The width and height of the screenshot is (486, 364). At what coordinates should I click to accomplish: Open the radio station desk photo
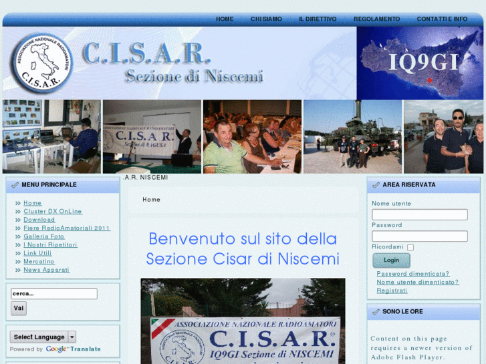tap(51, 136)
